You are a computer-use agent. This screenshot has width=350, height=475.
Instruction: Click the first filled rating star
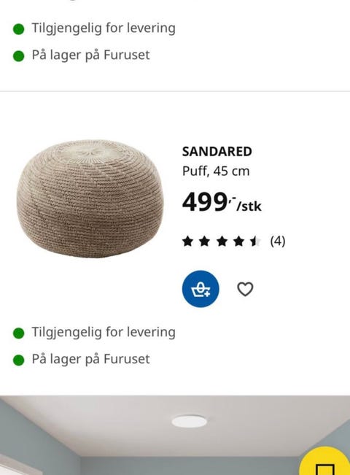187,242
